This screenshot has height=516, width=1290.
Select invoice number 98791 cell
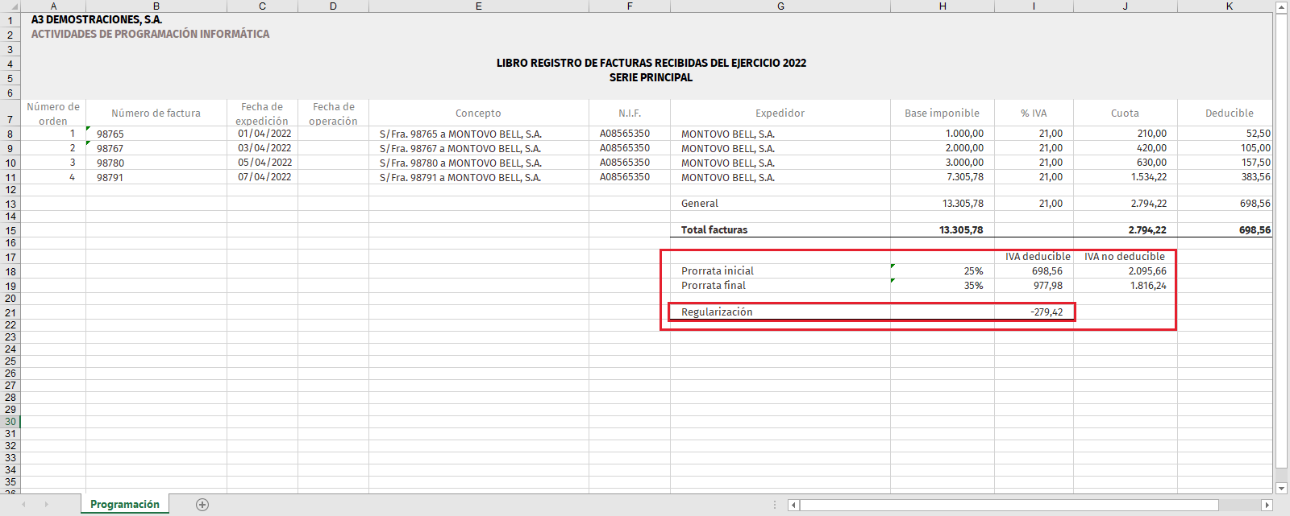point(156,177)
